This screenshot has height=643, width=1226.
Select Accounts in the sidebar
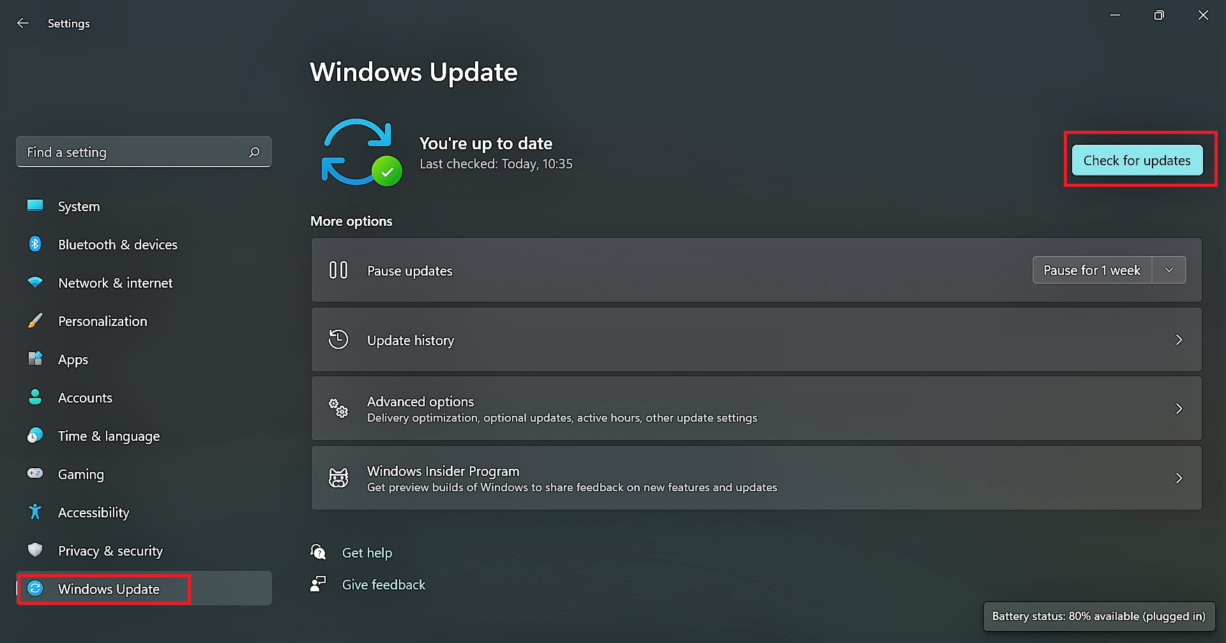click(x=144, y=397)
